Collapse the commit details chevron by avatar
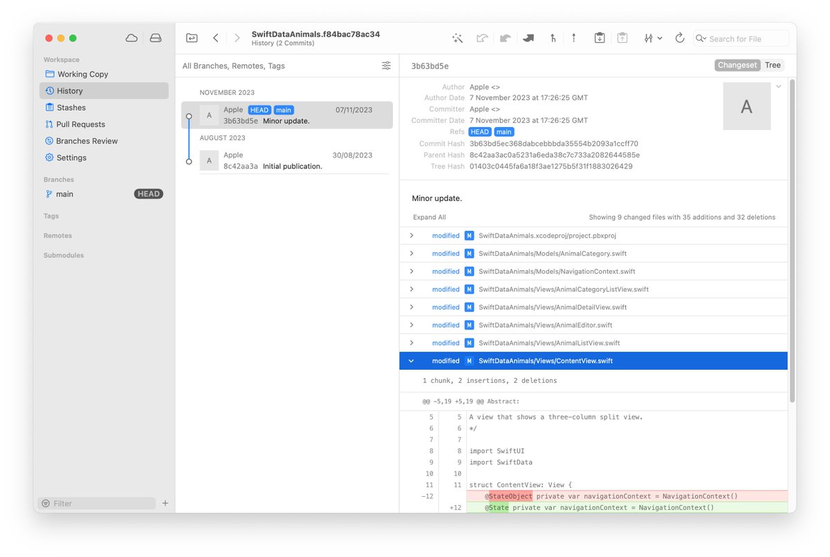This screenshot has width=830, height=557. tap(778, 86)
